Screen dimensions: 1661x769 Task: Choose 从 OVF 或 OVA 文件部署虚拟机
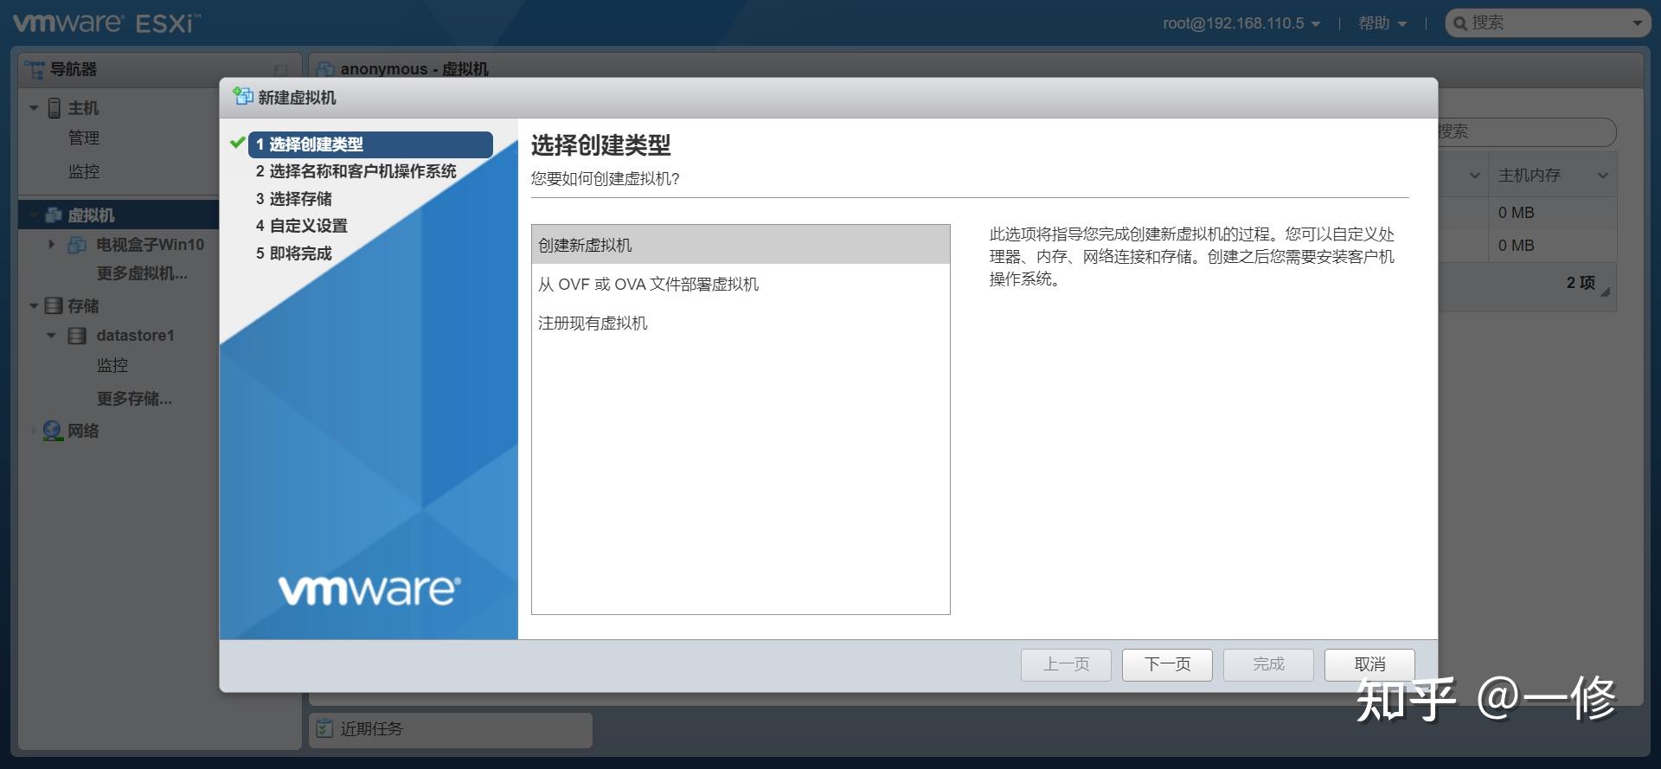point(741,284)
